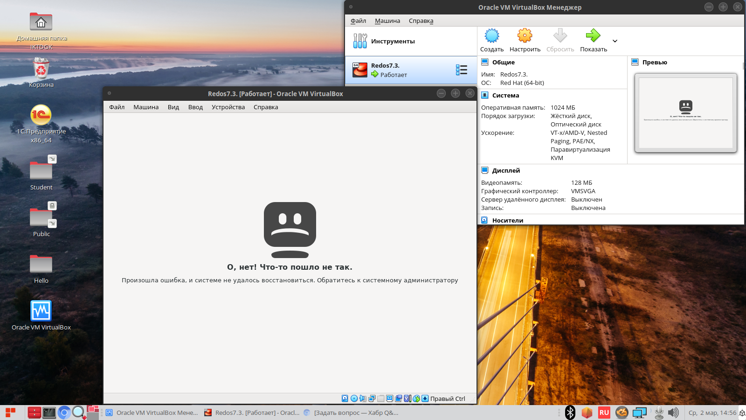Switch to Oracle VM VirtualBox Менеджер taskbar window
The image size is (746, 420).
tap(152, 413)
